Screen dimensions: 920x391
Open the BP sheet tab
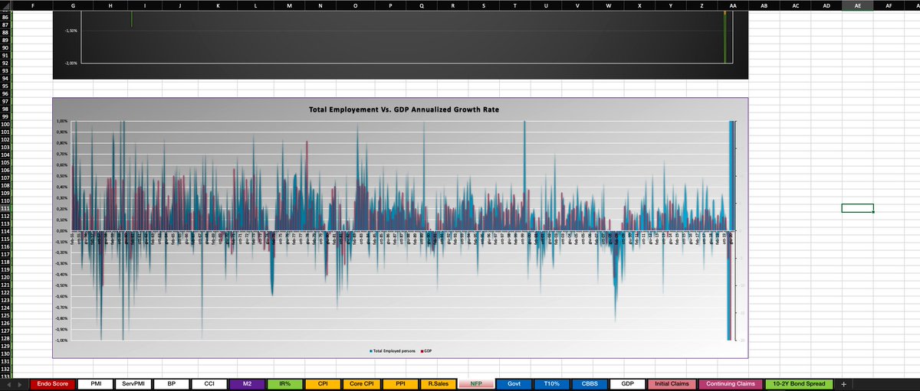click(x=171, y=383)
